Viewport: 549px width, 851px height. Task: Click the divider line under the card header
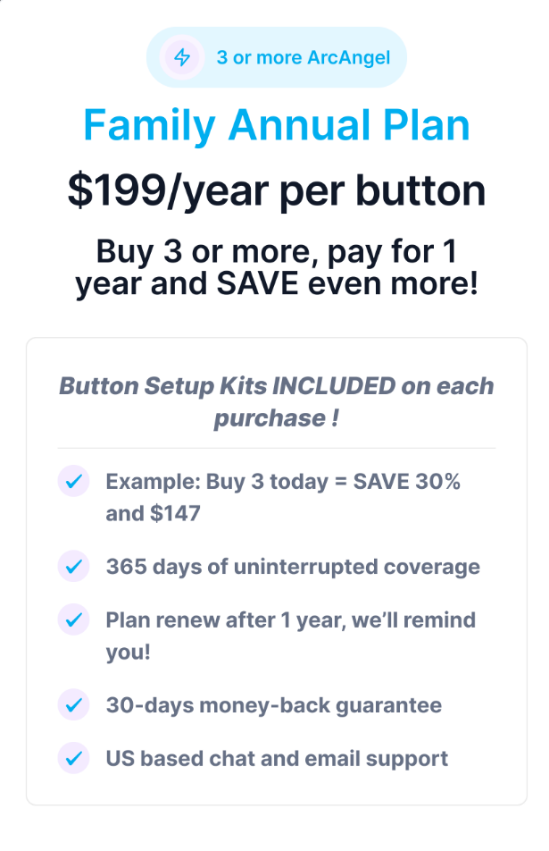point(276,448)
